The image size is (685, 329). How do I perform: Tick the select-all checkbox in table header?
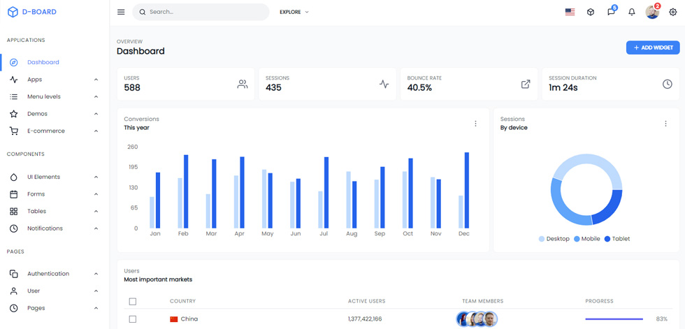(x=133, y=302)
